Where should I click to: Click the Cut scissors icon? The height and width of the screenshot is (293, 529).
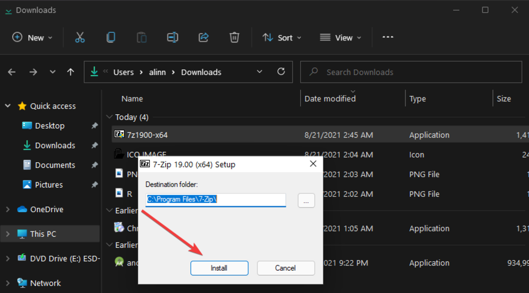click(x=80, y=38)
